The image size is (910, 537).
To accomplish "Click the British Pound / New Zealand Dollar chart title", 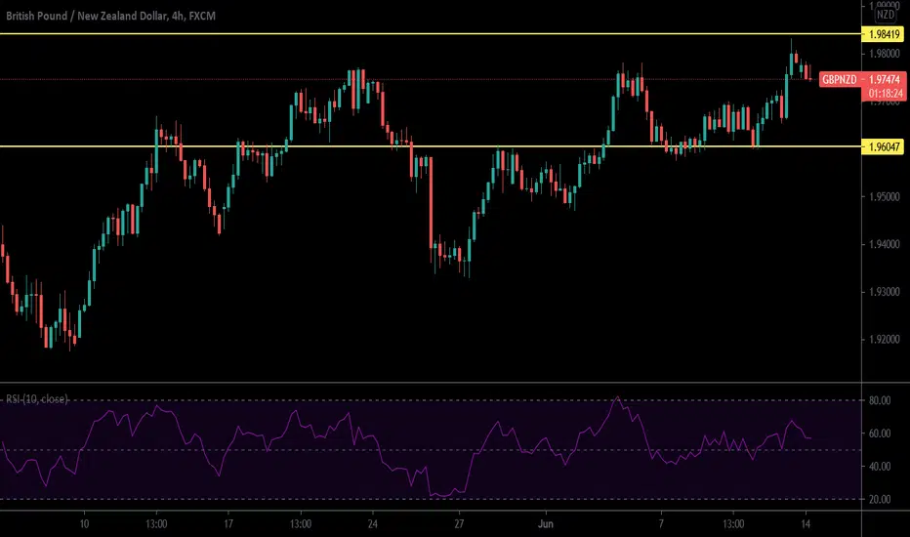I will [x=110, y=16].
